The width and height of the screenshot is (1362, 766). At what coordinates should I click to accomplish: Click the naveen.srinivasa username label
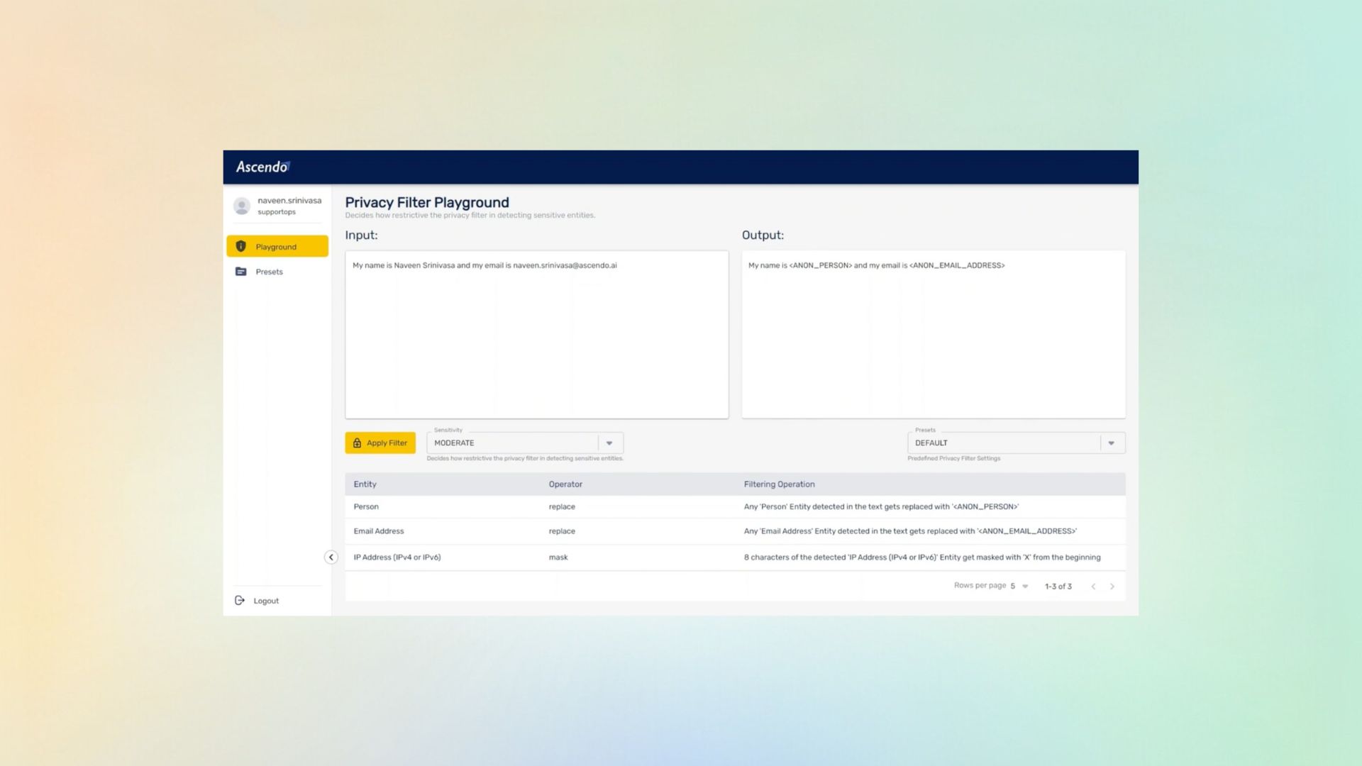(x=289, y=201)
